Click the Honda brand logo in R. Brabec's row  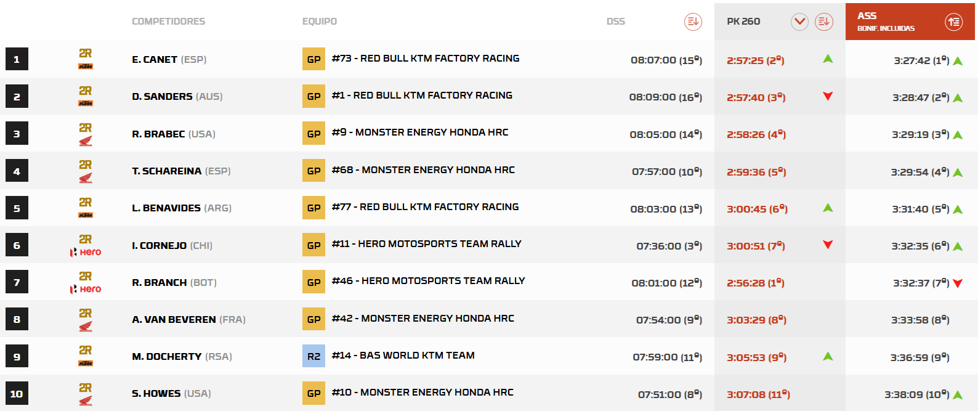86,142
